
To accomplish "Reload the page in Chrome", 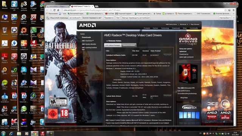I will click(54, 10).
